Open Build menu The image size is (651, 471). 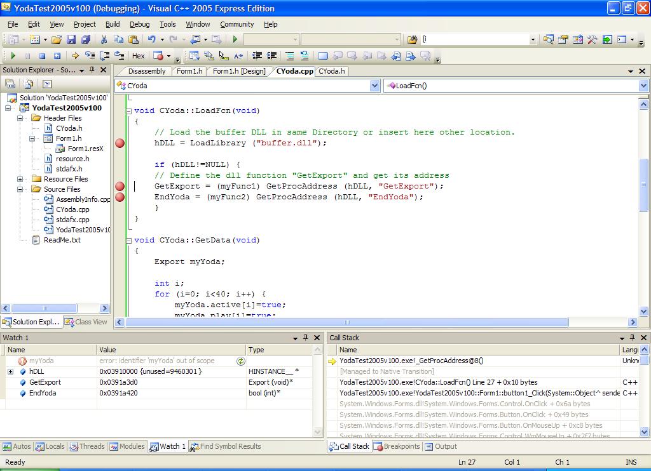(x=113, y=25)
